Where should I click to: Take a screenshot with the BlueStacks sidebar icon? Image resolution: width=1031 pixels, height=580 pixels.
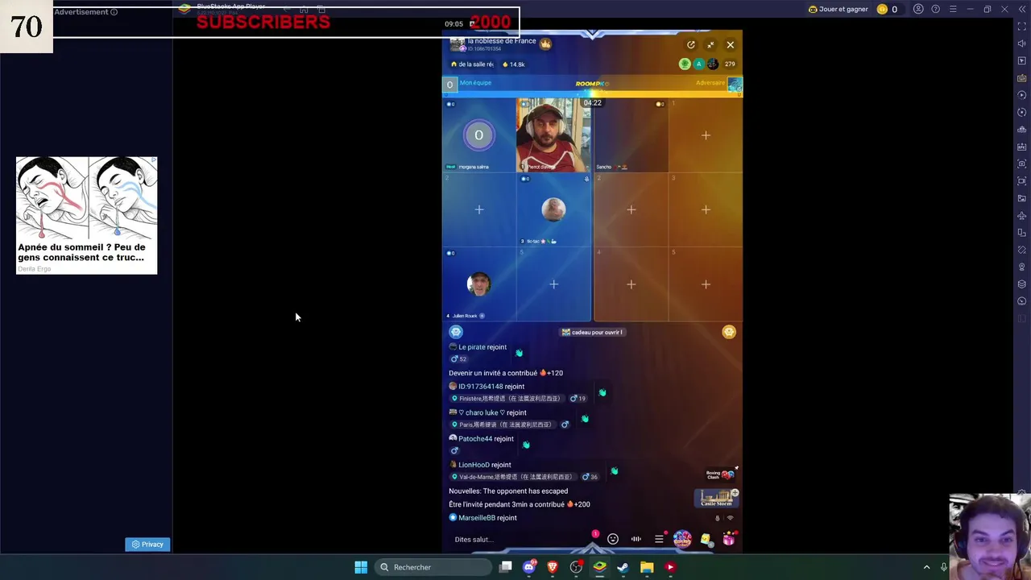(x=1022, y=164)
